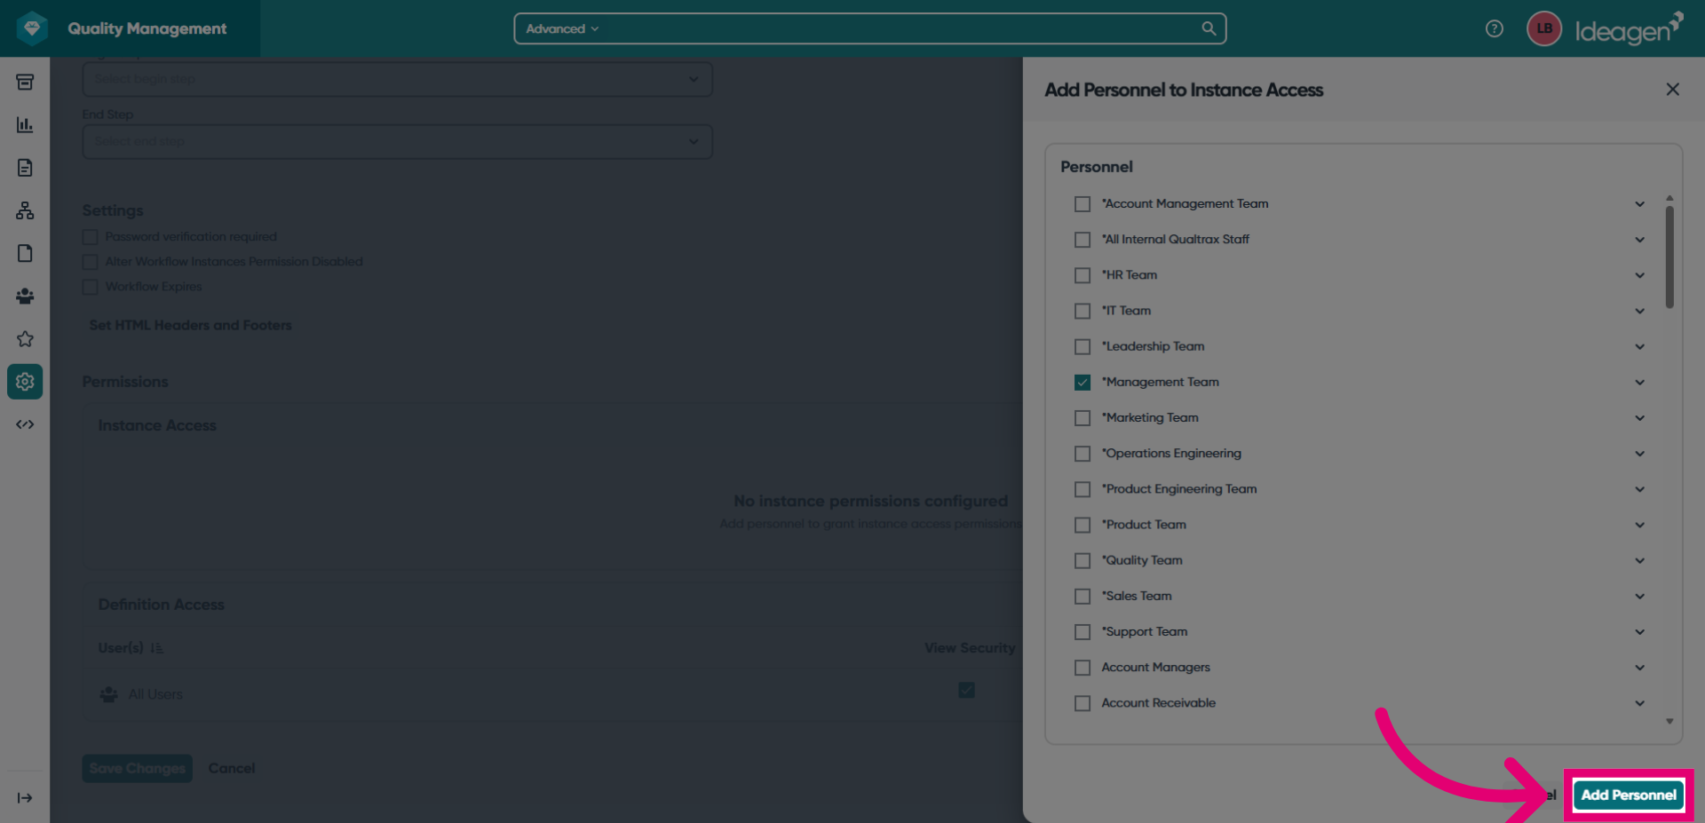Open the Advanced search dropdown
The width and height of the screenshot is (1705, 823).
562,28
